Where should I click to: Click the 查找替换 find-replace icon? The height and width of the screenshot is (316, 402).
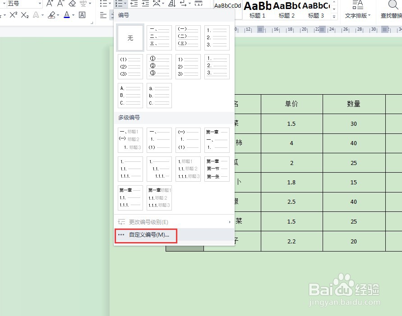coord(392,9)
